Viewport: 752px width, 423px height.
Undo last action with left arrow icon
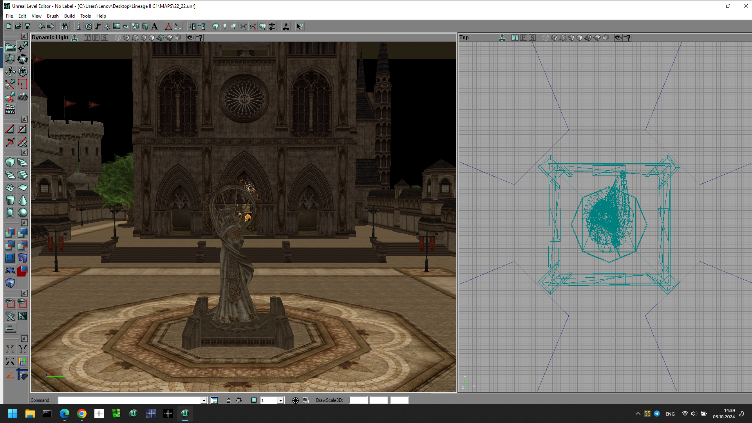pos(41,26)
